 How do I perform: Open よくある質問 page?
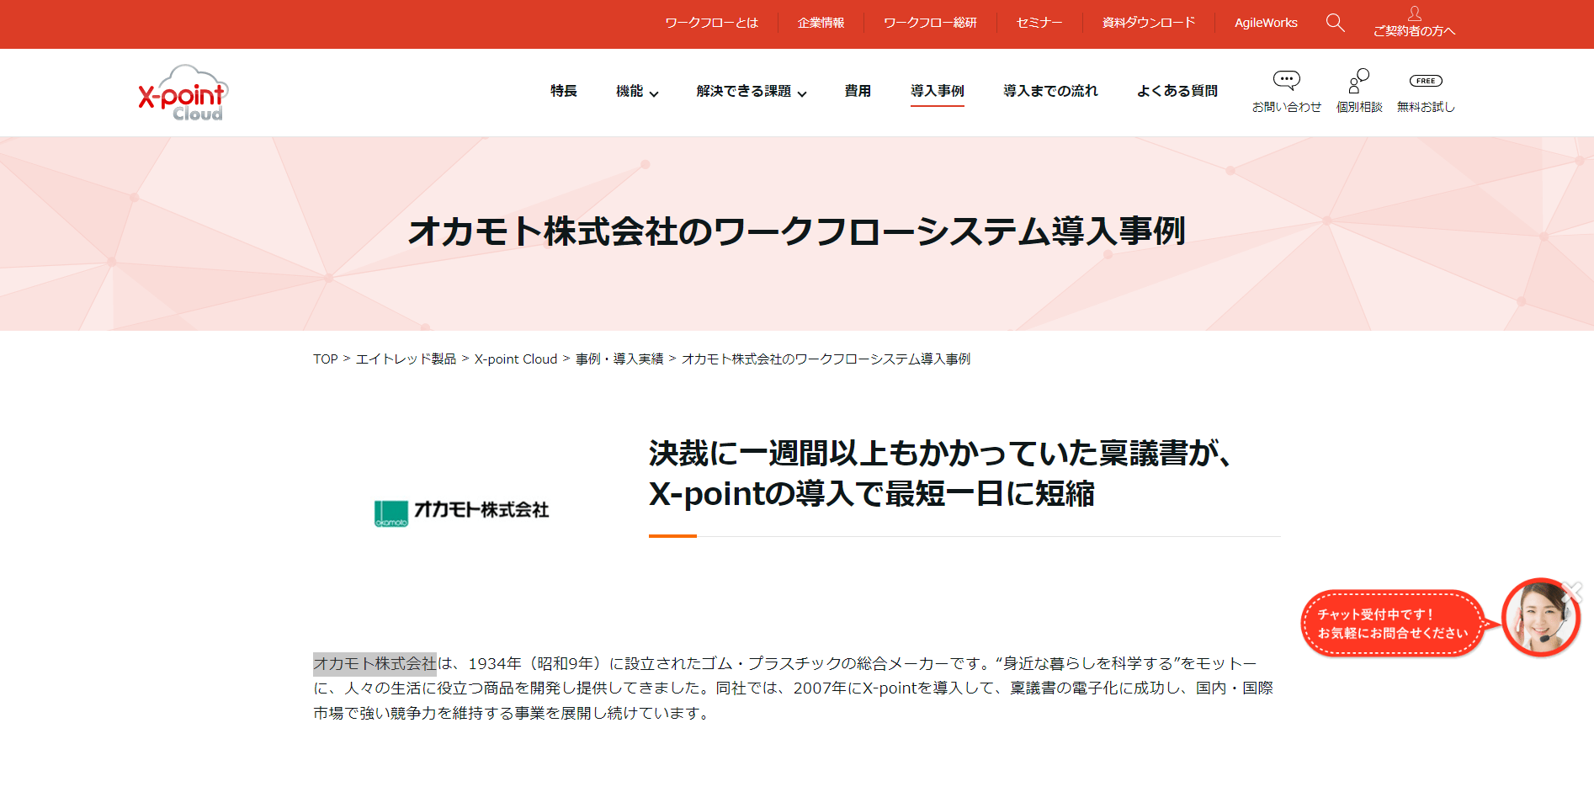(1177, 91)
